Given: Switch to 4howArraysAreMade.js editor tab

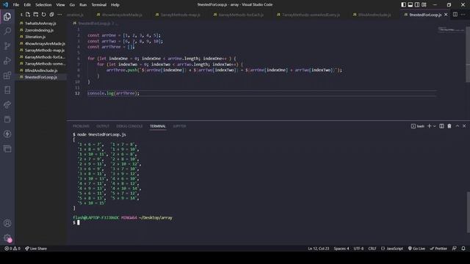Looking at the screenshot, I should [119, 15].
